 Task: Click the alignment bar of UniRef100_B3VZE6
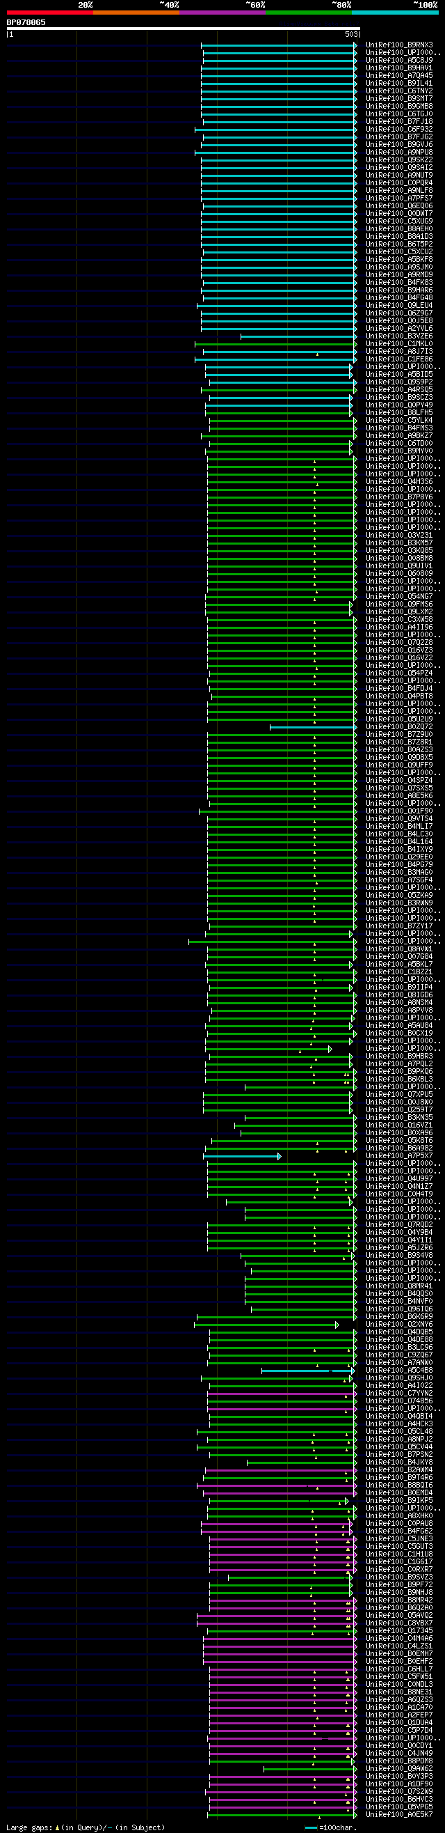coord(298,336)
